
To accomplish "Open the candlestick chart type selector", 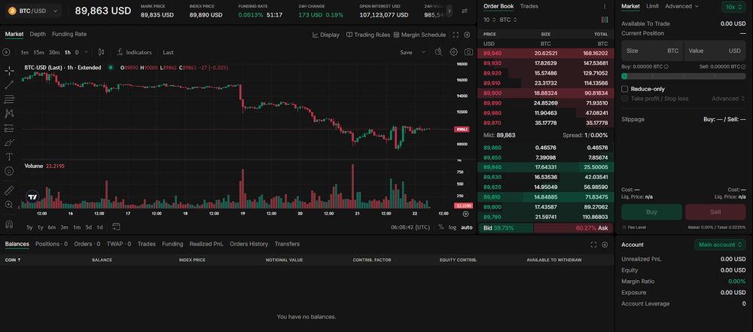I will click(x=102, y=52).
